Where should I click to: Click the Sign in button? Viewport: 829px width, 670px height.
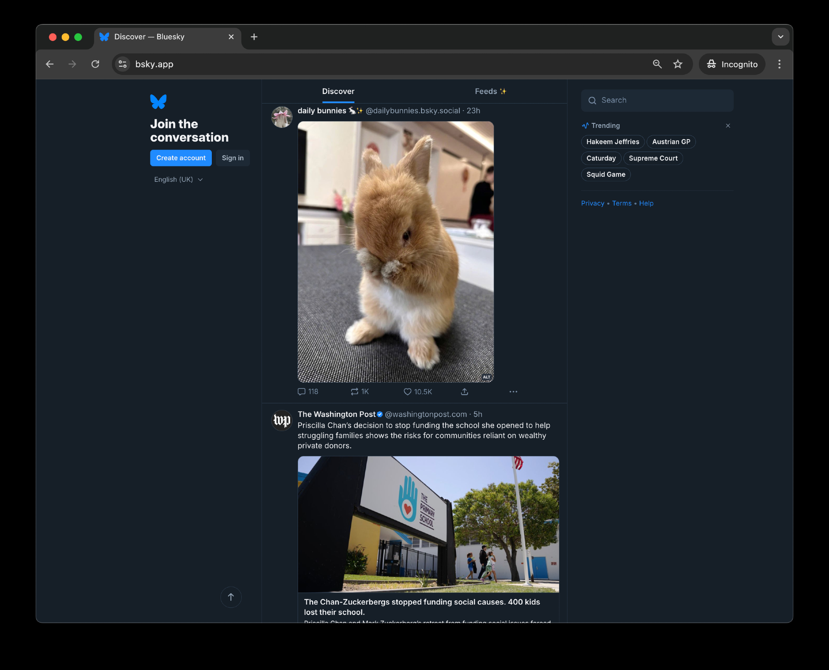pos(233,158)
